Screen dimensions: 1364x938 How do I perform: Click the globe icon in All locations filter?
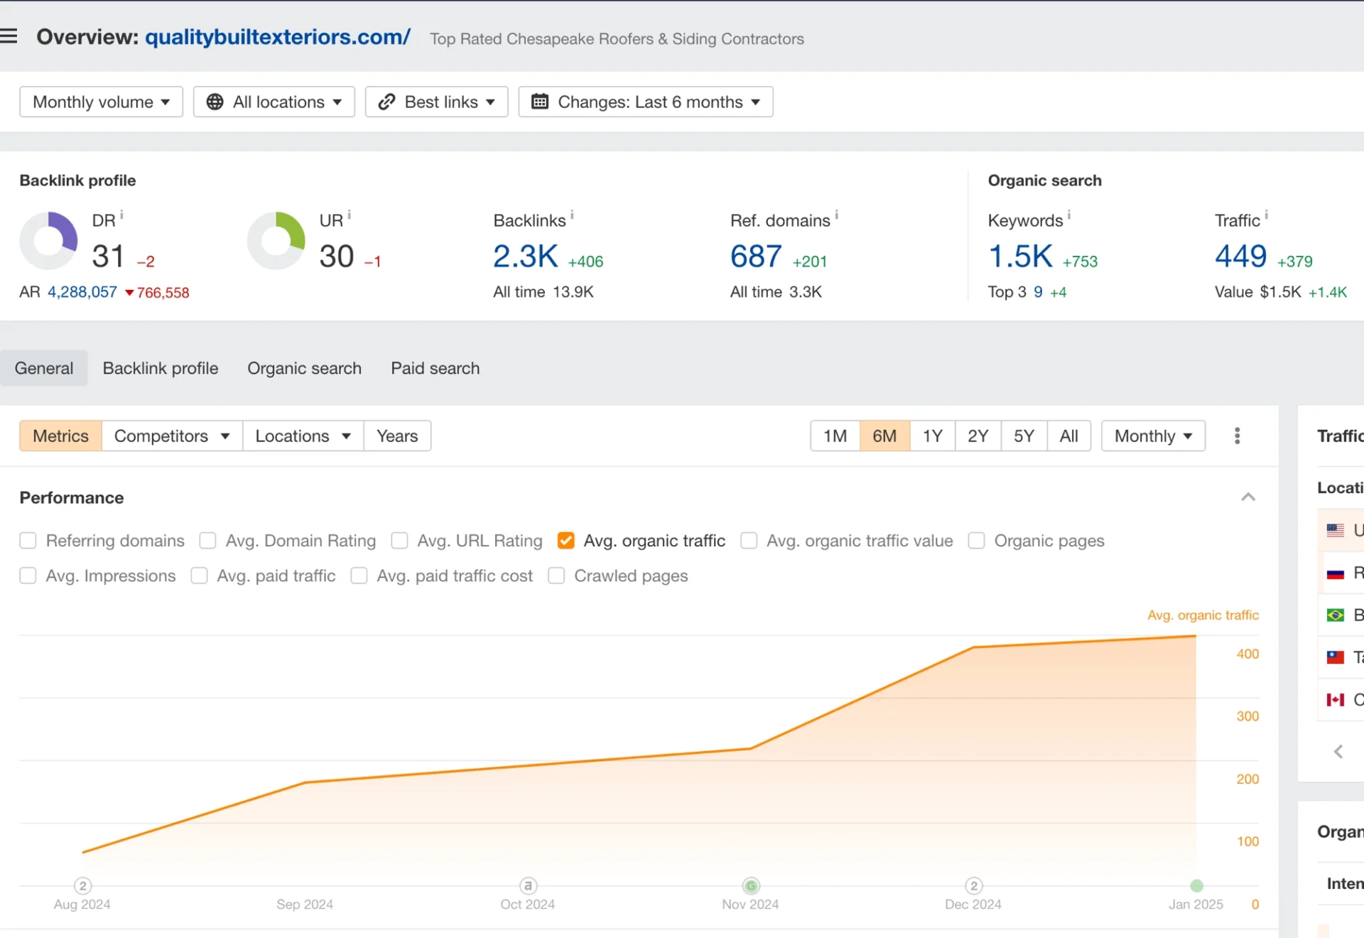[x=217, y=102]
